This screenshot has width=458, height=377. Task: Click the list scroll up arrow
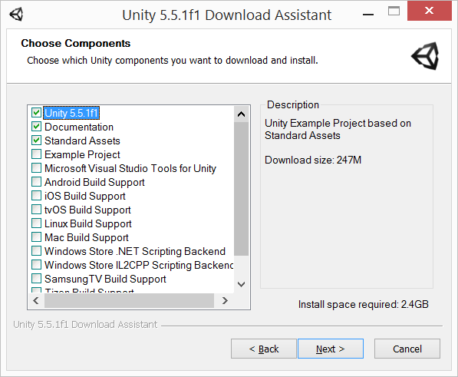pyautogui.click(x=241, y=114)
